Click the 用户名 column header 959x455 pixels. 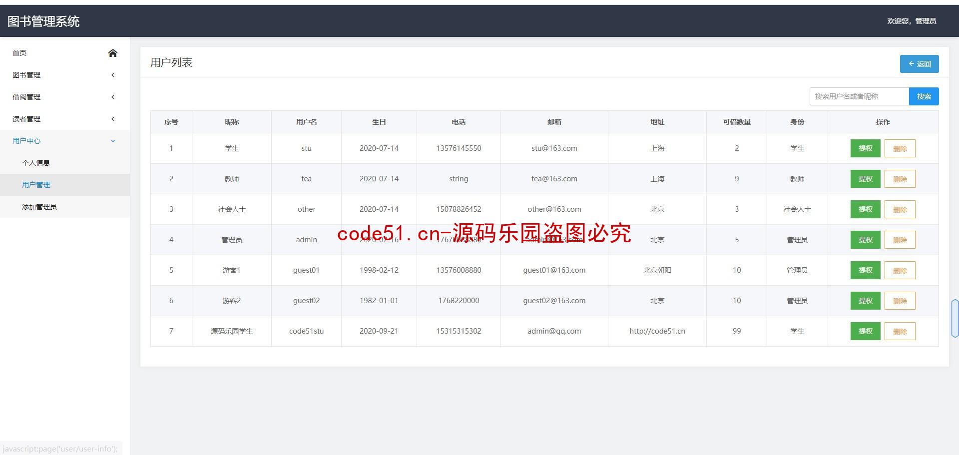click(306, 122)
